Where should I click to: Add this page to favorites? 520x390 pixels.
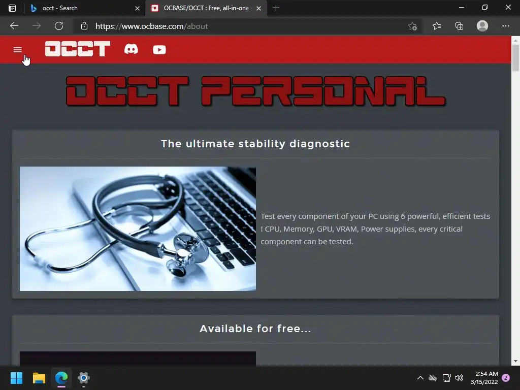[x=412, y=26]
